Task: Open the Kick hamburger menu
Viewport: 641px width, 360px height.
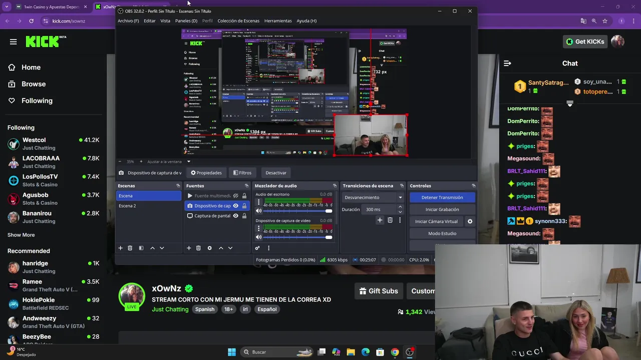Action: pos(13,41)
